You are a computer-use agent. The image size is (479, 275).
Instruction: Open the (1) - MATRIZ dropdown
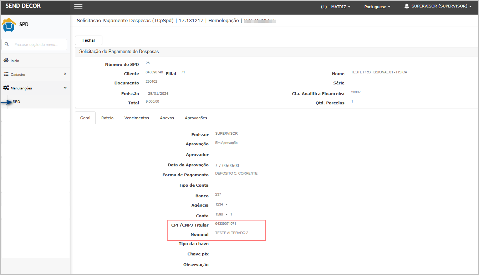[x=335, y=7]
